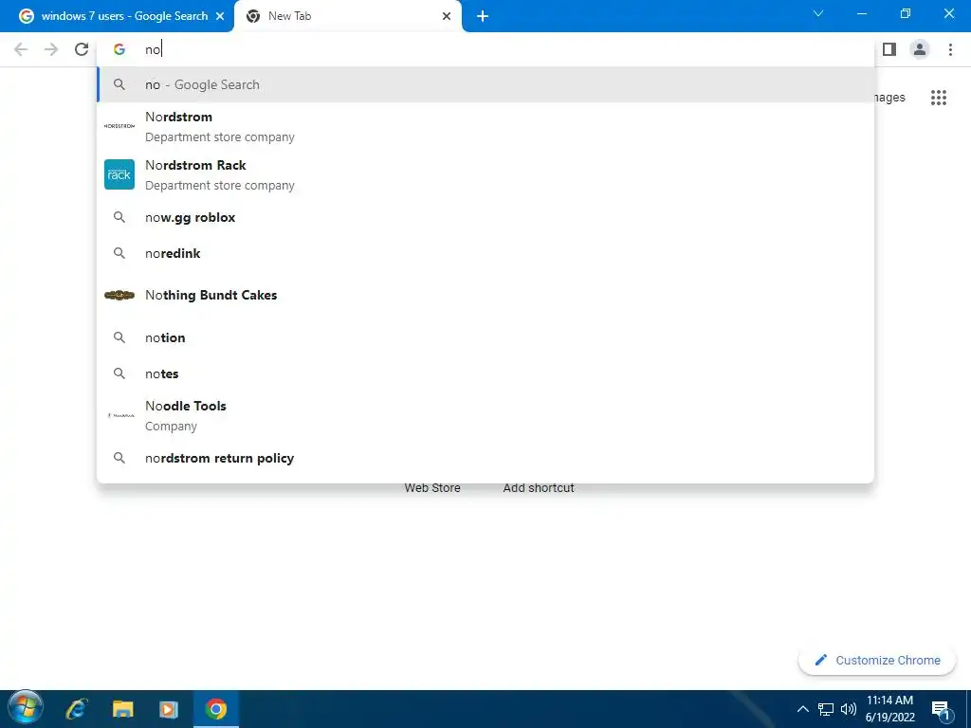This screenshot has height=728, width=971.
Task: Open a new tab with plus button
Action: point(483,16)
